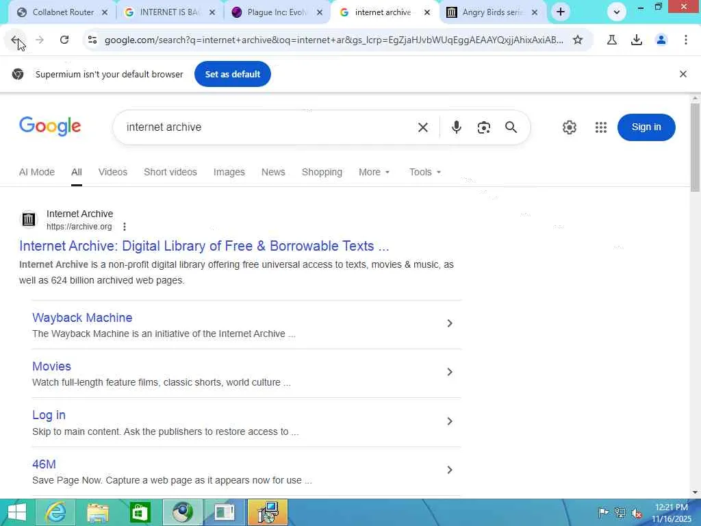Click the scrollbar down arrow
This screenshot has width=701, height=526.
[x=695, y=492]
